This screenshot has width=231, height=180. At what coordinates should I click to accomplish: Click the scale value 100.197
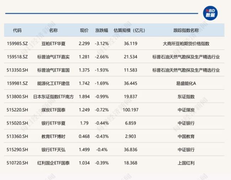click(130, 110)
